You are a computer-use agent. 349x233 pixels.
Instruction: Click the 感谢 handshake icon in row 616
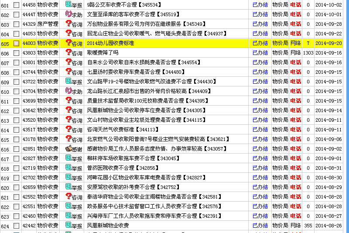(68, 148)
